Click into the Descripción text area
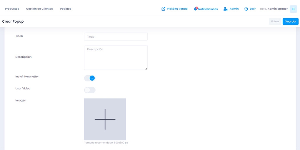 click(x=116, y=57)
